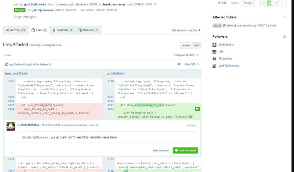Click the green comment badge on line 2124
Image resolution: width=294 pixels, height=172 pixels.
point(197,109)
